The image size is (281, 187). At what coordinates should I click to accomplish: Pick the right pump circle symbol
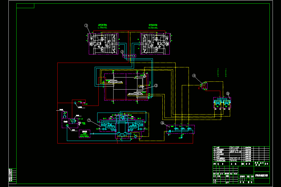click(x=125, y=134)
